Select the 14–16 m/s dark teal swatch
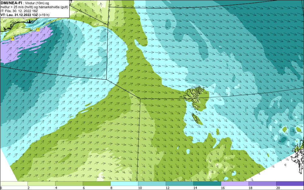Image resolution: width=304 pixels, height=190 pixels. (x=207, y=184)
